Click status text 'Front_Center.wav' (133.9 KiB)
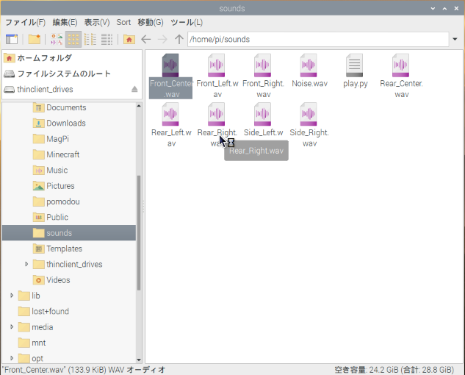This screenshot has width=465, height=375. click(84, 370)
